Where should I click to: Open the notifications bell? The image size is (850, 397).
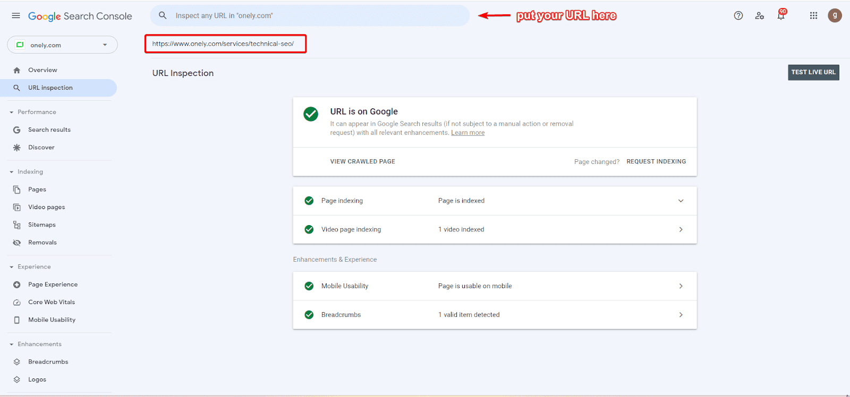(x=781, y=15)
